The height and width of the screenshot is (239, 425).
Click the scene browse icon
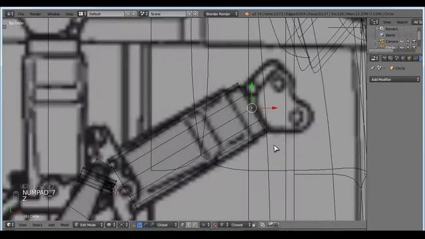click(143, 13)
